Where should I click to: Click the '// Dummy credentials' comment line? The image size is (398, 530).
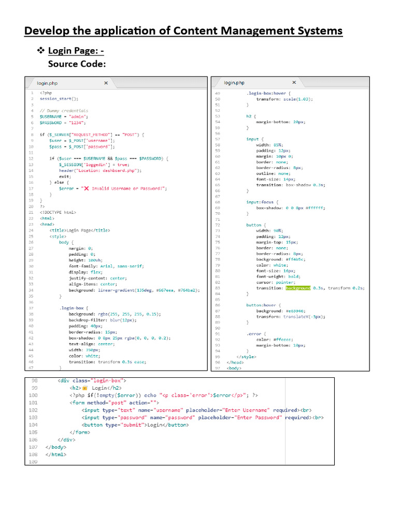pyautogui.click(x=64, y=111)
